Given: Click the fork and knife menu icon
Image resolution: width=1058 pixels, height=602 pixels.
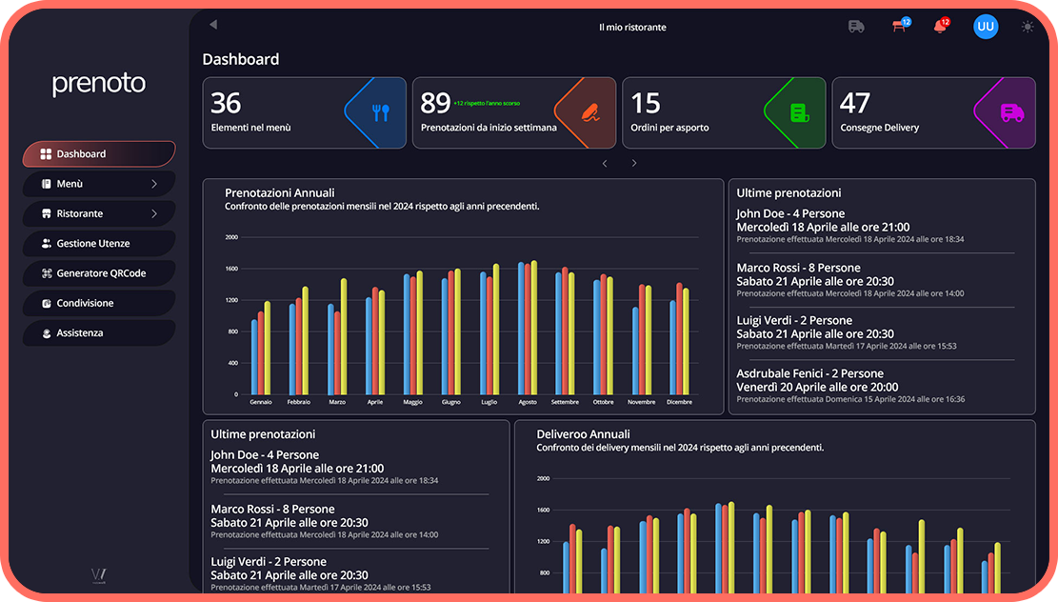Looking at the screenshot, I should (x=381, y=113).
